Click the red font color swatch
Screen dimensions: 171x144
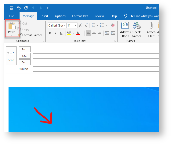pos(78,33)
